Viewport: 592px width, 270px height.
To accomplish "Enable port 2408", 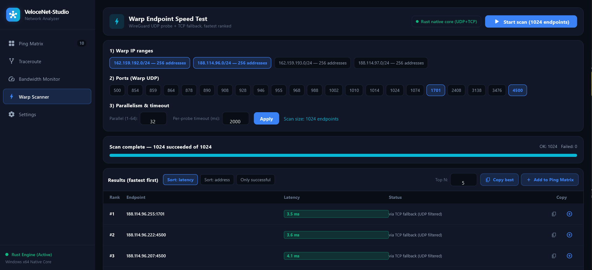I will pyautogui.click(x=456, y=90).
